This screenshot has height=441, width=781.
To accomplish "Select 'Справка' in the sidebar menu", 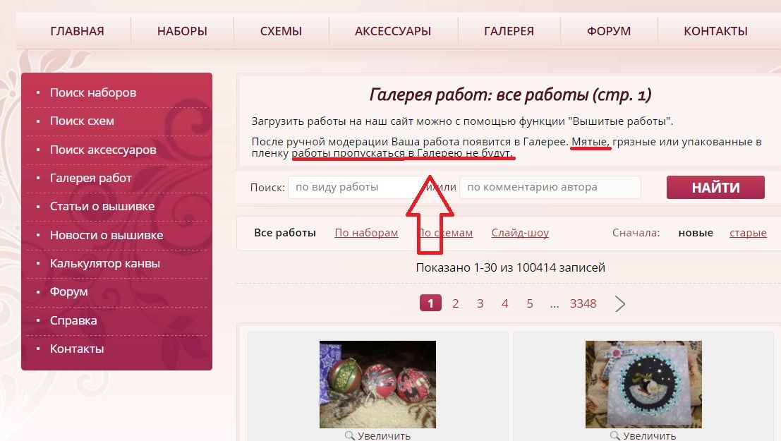I will point(73,320).
